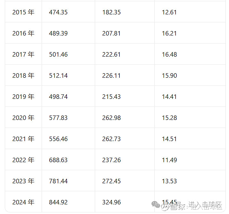The width and height of the screenshot is (229, 214).
Task: Click the 2023 年 row label
Action: pyautogui.click(x=23, y=181)
